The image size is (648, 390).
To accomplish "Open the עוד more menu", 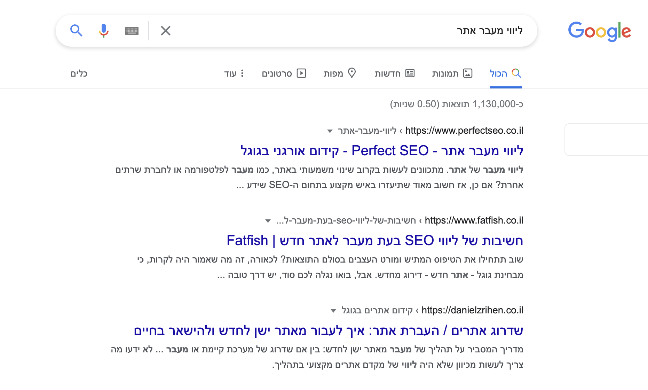I will 234,73.
